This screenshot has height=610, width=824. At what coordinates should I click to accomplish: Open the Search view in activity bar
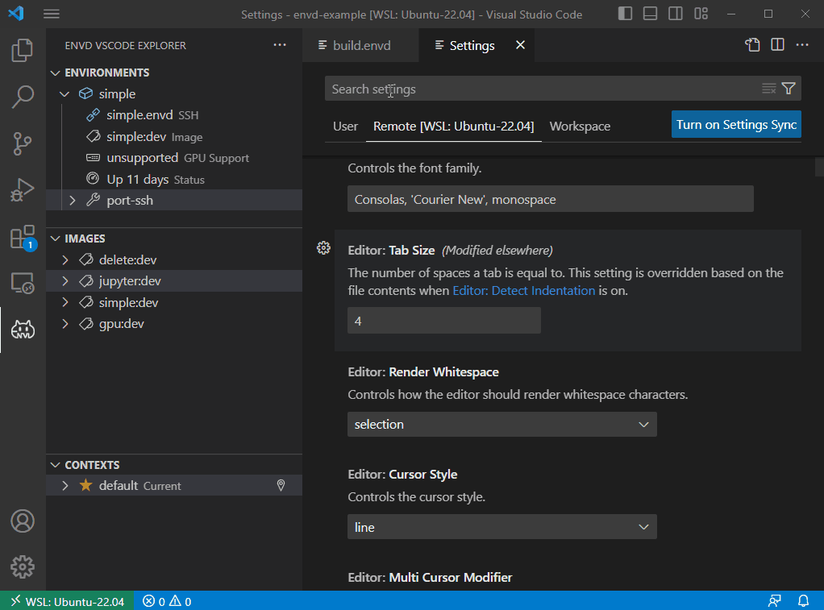[23, 97]
